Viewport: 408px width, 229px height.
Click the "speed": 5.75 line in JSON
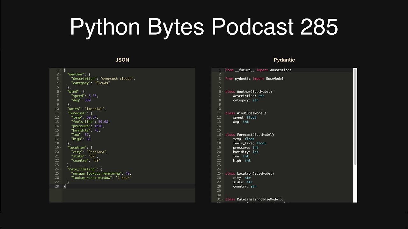[84, 96]
